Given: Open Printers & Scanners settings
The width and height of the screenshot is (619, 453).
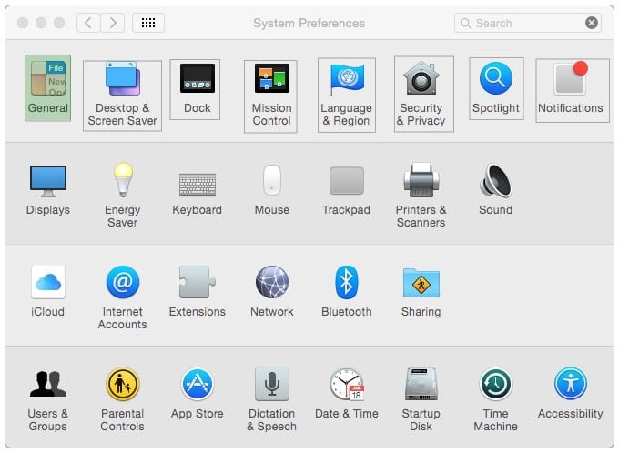Looking at the screenshot, I should tap(421, 181).
